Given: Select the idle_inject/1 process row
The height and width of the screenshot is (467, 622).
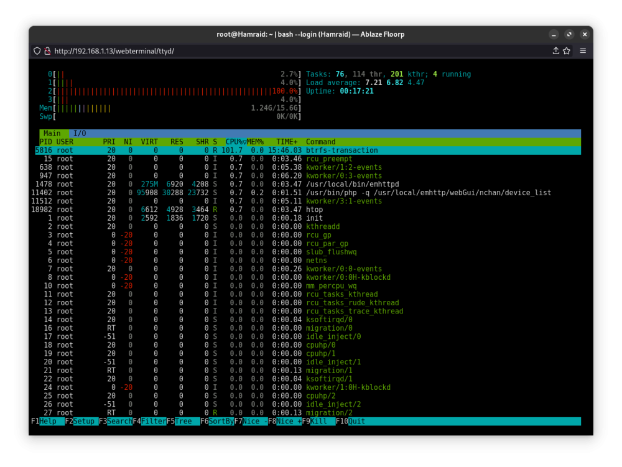Looking at the screenshot, I should click(x=308, y=362).
